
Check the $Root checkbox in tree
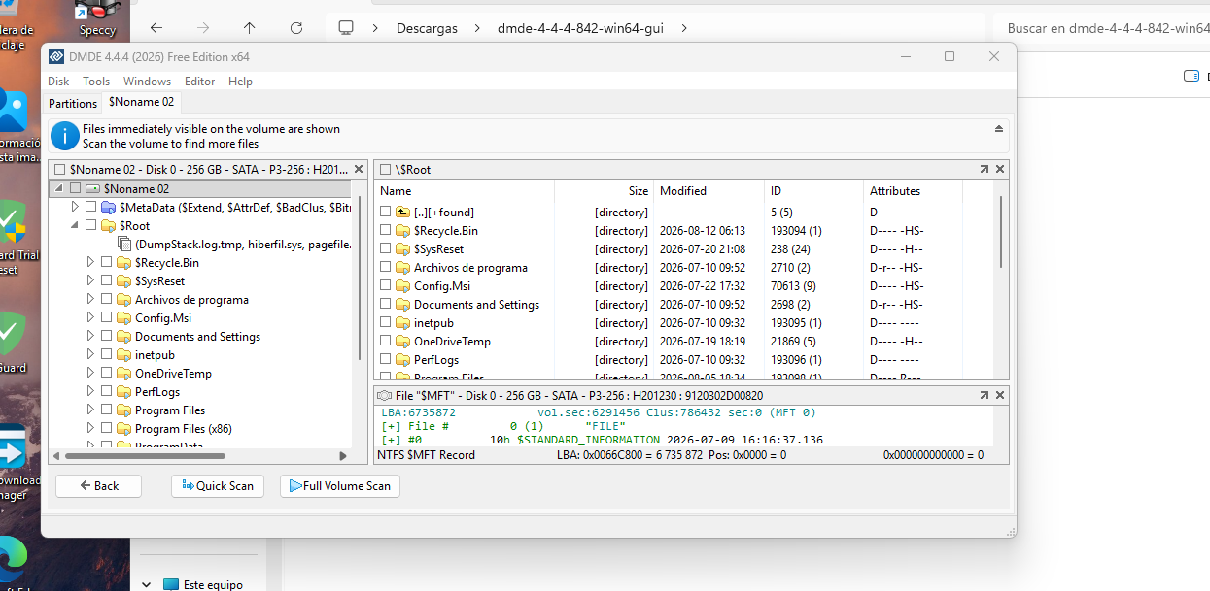[91, 225]
